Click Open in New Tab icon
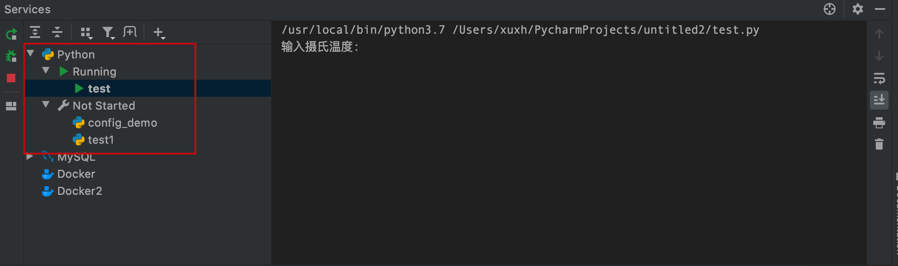Screen dimensions: 898x266 pyautogui.click(x=130, y=32)
